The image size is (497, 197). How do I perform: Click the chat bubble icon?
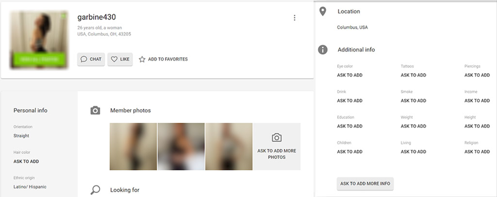coord(83,59)
